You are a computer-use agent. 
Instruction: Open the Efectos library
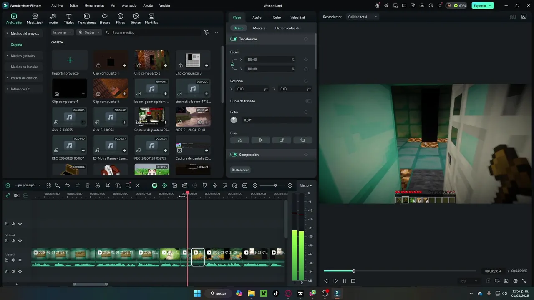click(x=105, y=18)
